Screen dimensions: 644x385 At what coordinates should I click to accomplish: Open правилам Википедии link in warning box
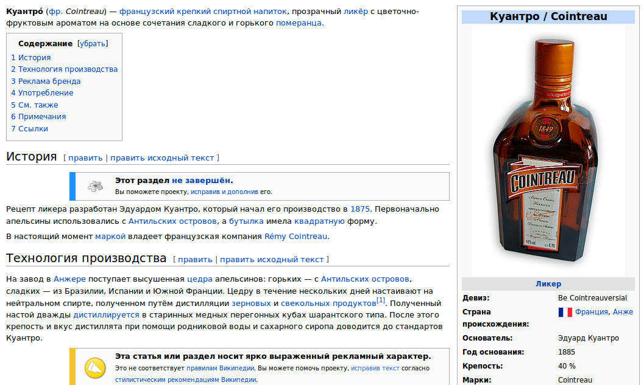pyautogui.click(x=220, y=368)
